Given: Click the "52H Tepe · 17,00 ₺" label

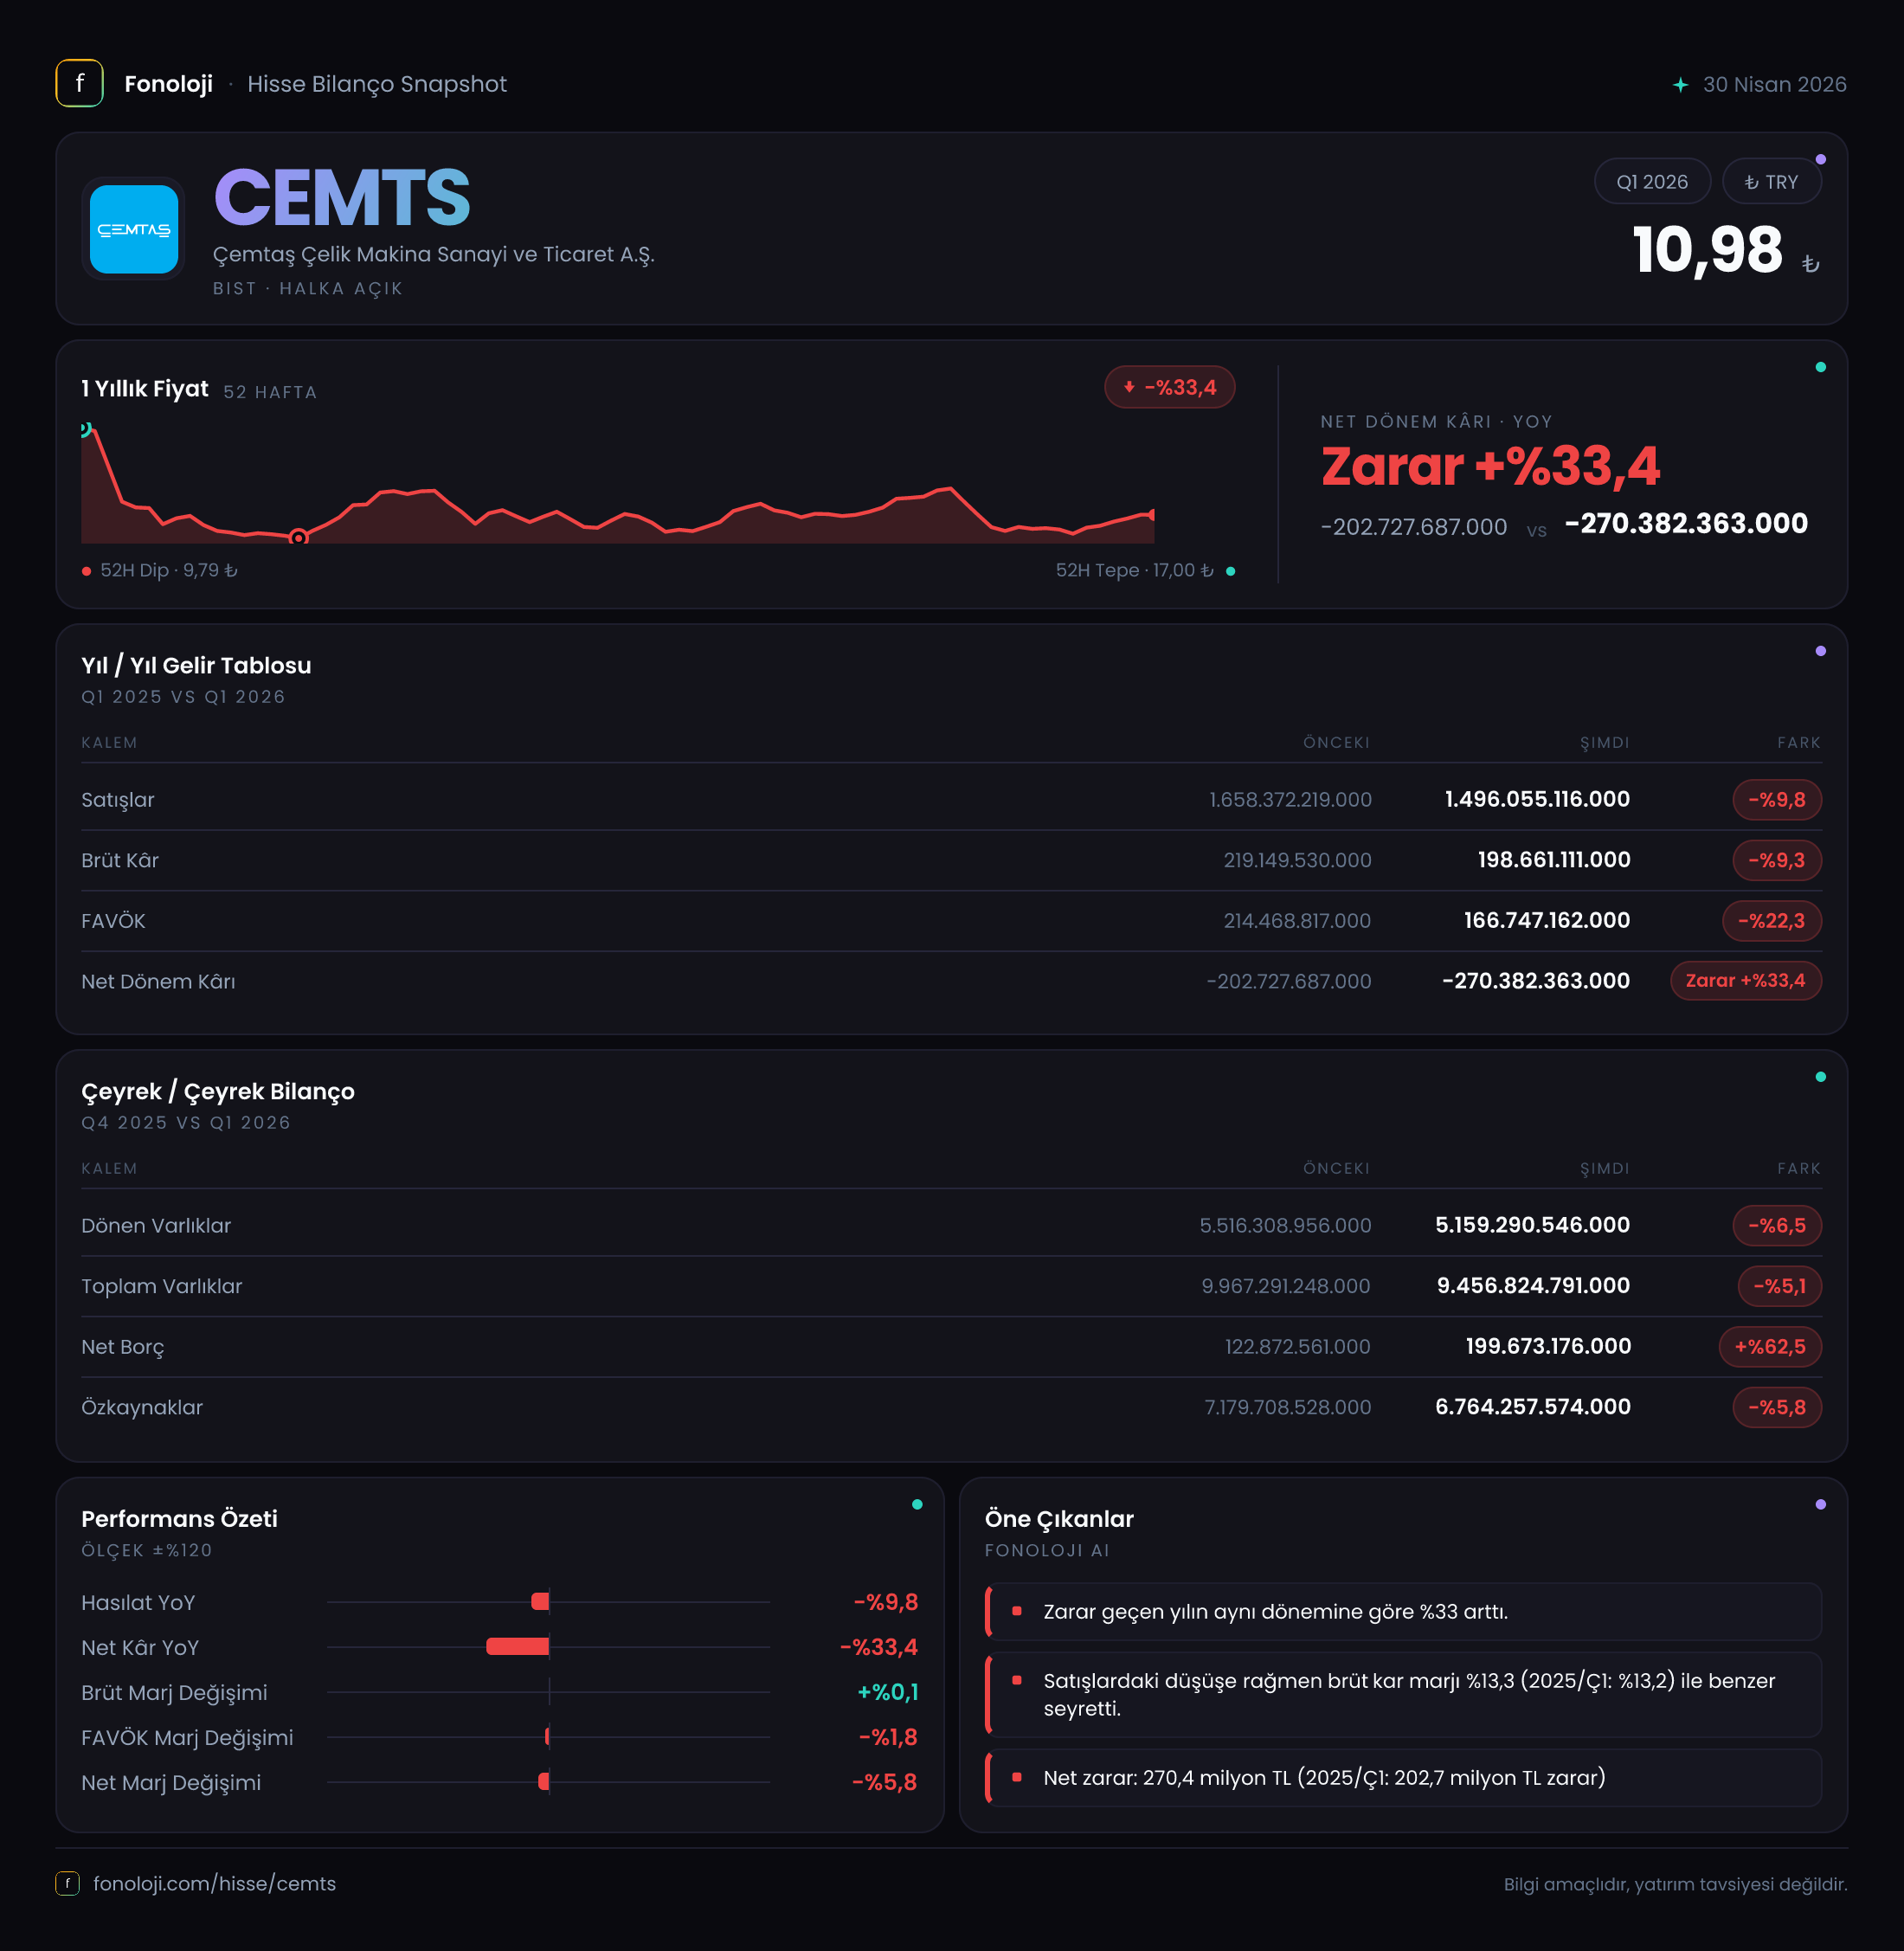Looking at the screenshot, I should pyautogui.click(x=1135, y=571).
